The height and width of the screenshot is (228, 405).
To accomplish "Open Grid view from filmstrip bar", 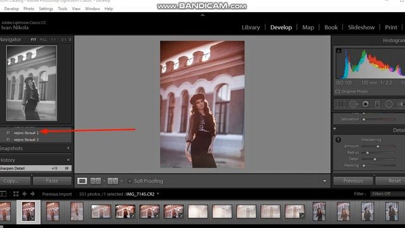I will click(16, 194).
